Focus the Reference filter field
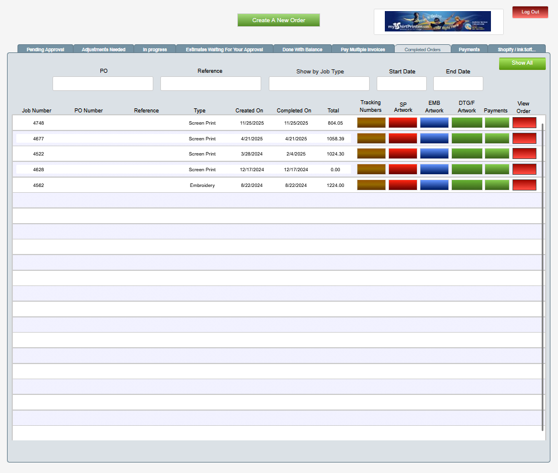The height and width of the screenshot is (473, 558). (x=210, y=83)
